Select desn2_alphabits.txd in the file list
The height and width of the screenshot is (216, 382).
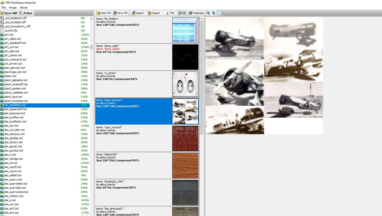(x=45, y=80)
